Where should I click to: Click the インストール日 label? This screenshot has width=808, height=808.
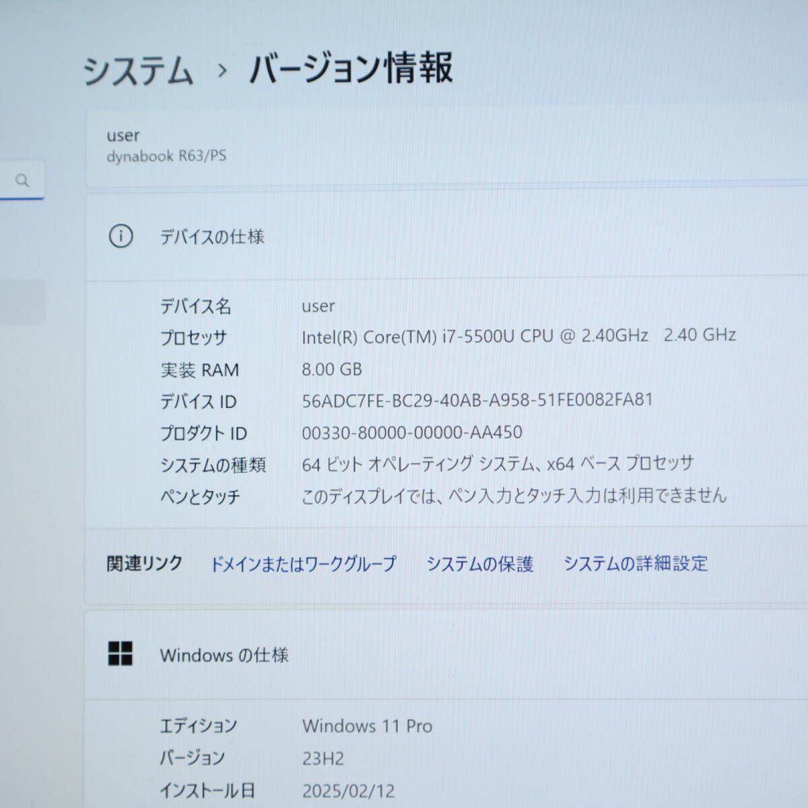click(207, 790)
